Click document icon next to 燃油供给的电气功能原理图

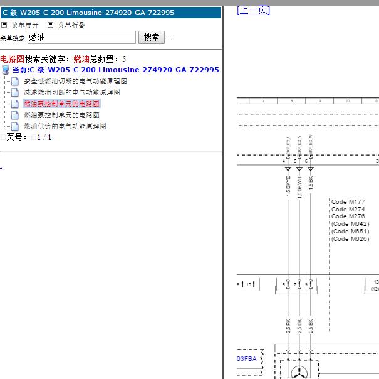click(15, 126)
